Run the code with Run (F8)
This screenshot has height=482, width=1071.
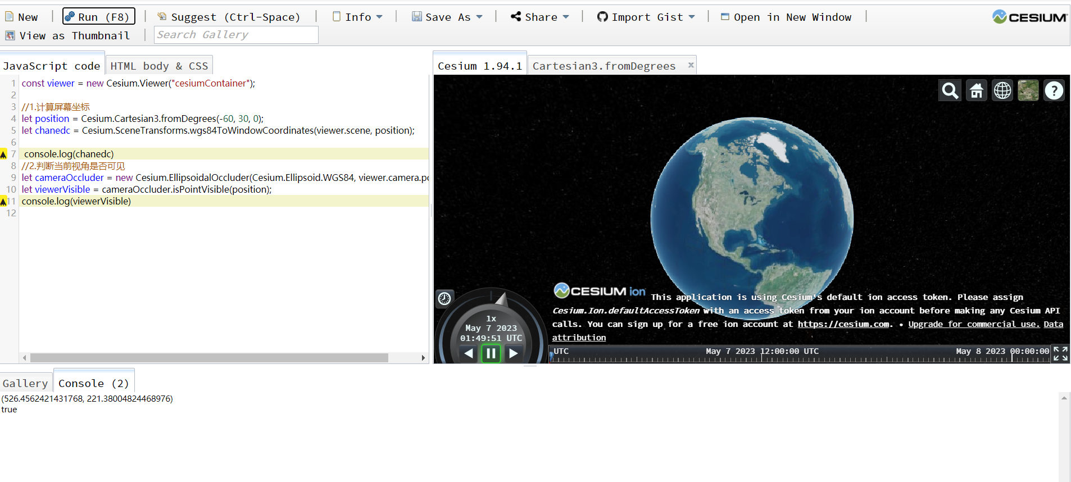pos(99,17)
